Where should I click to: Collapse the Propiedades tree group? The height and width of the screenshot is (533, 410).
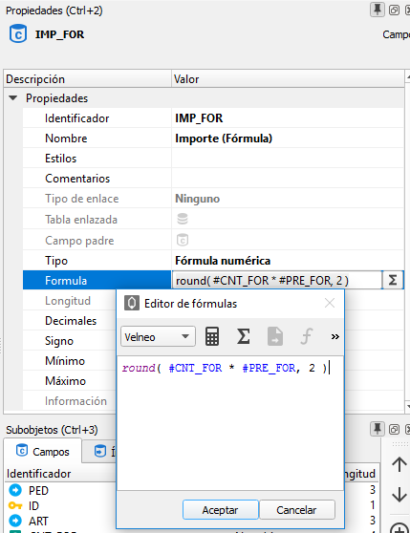13,97
